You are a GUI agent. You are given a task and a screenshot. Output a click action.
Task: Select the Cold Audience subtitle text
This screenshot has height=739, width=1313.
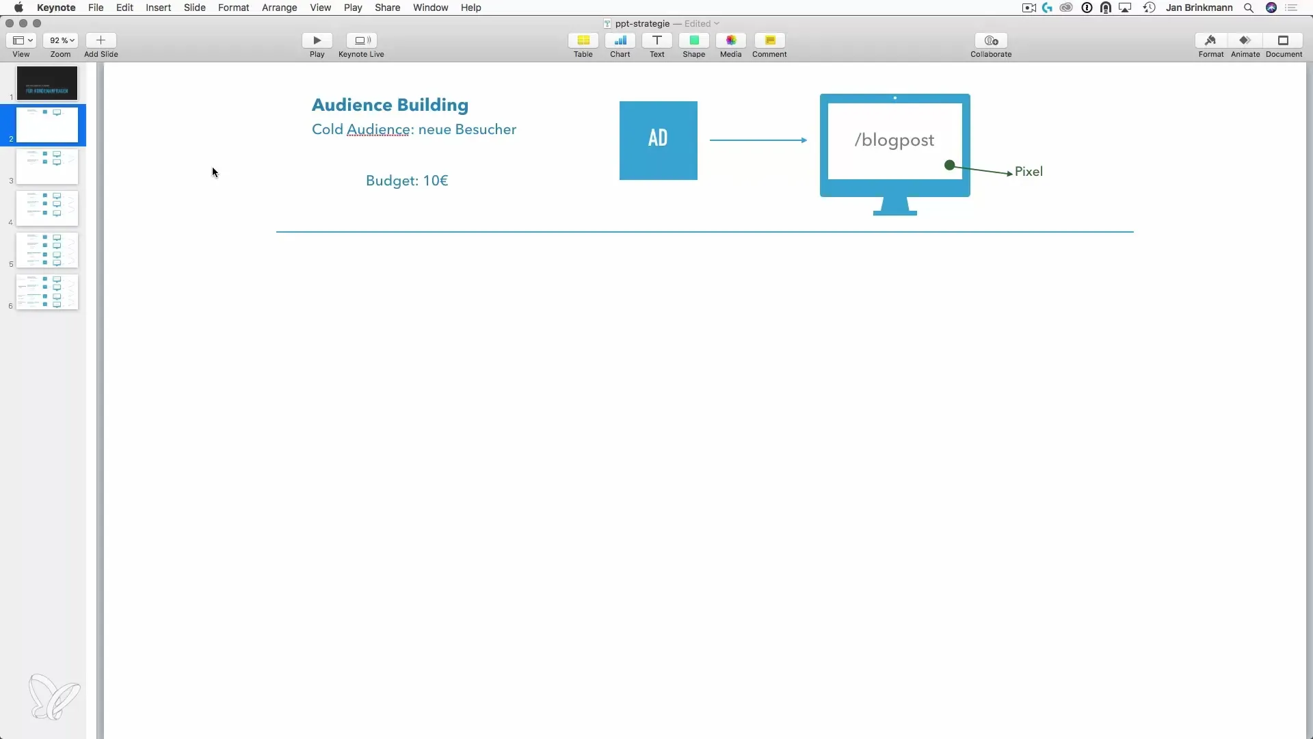coord(414,129)
